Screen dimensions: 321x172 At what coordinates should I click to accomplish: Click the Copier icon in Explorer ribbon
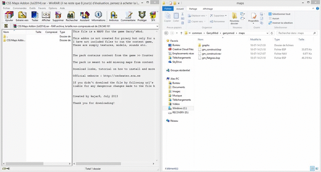[168, 16]
